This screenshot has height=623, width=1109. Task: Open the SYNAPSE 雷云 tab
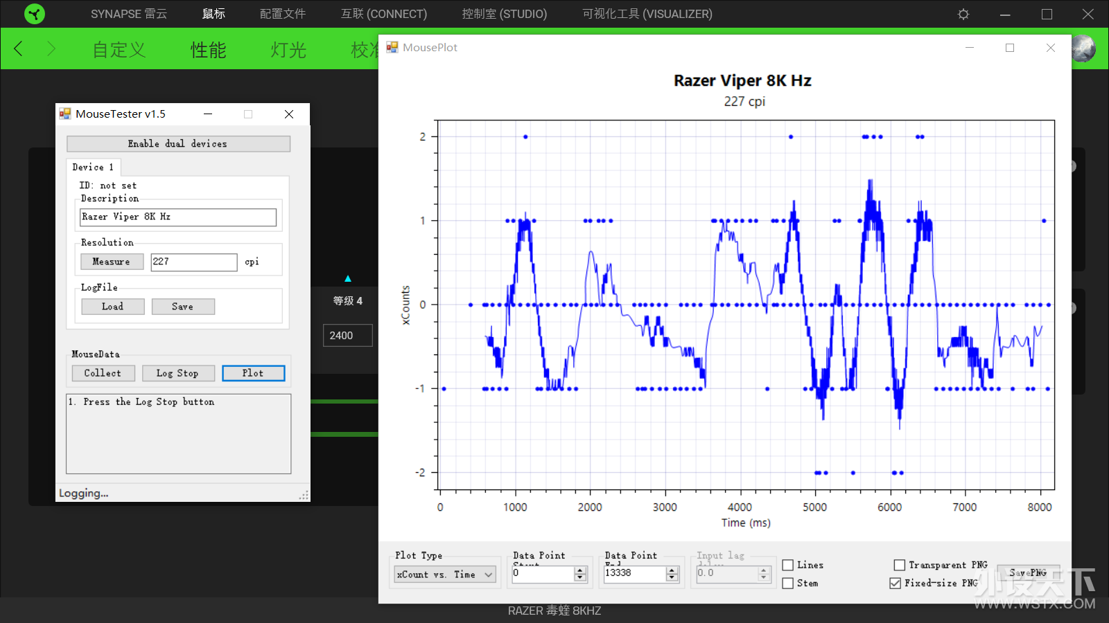(129, 14)
